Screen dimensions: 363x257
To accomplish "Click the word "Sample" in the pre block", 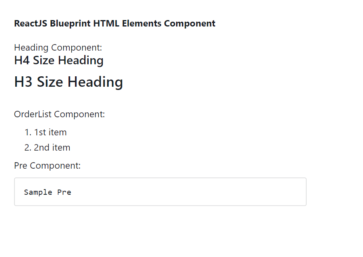I will [x=38, y=192].
